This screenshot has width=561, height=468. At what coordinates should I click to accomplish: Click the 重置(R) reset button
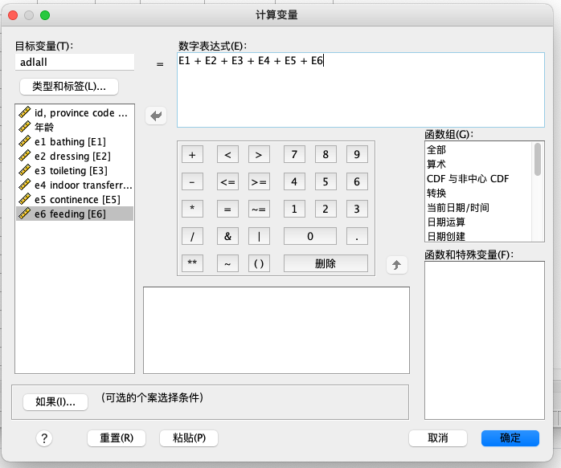click(x=117, y=438)
